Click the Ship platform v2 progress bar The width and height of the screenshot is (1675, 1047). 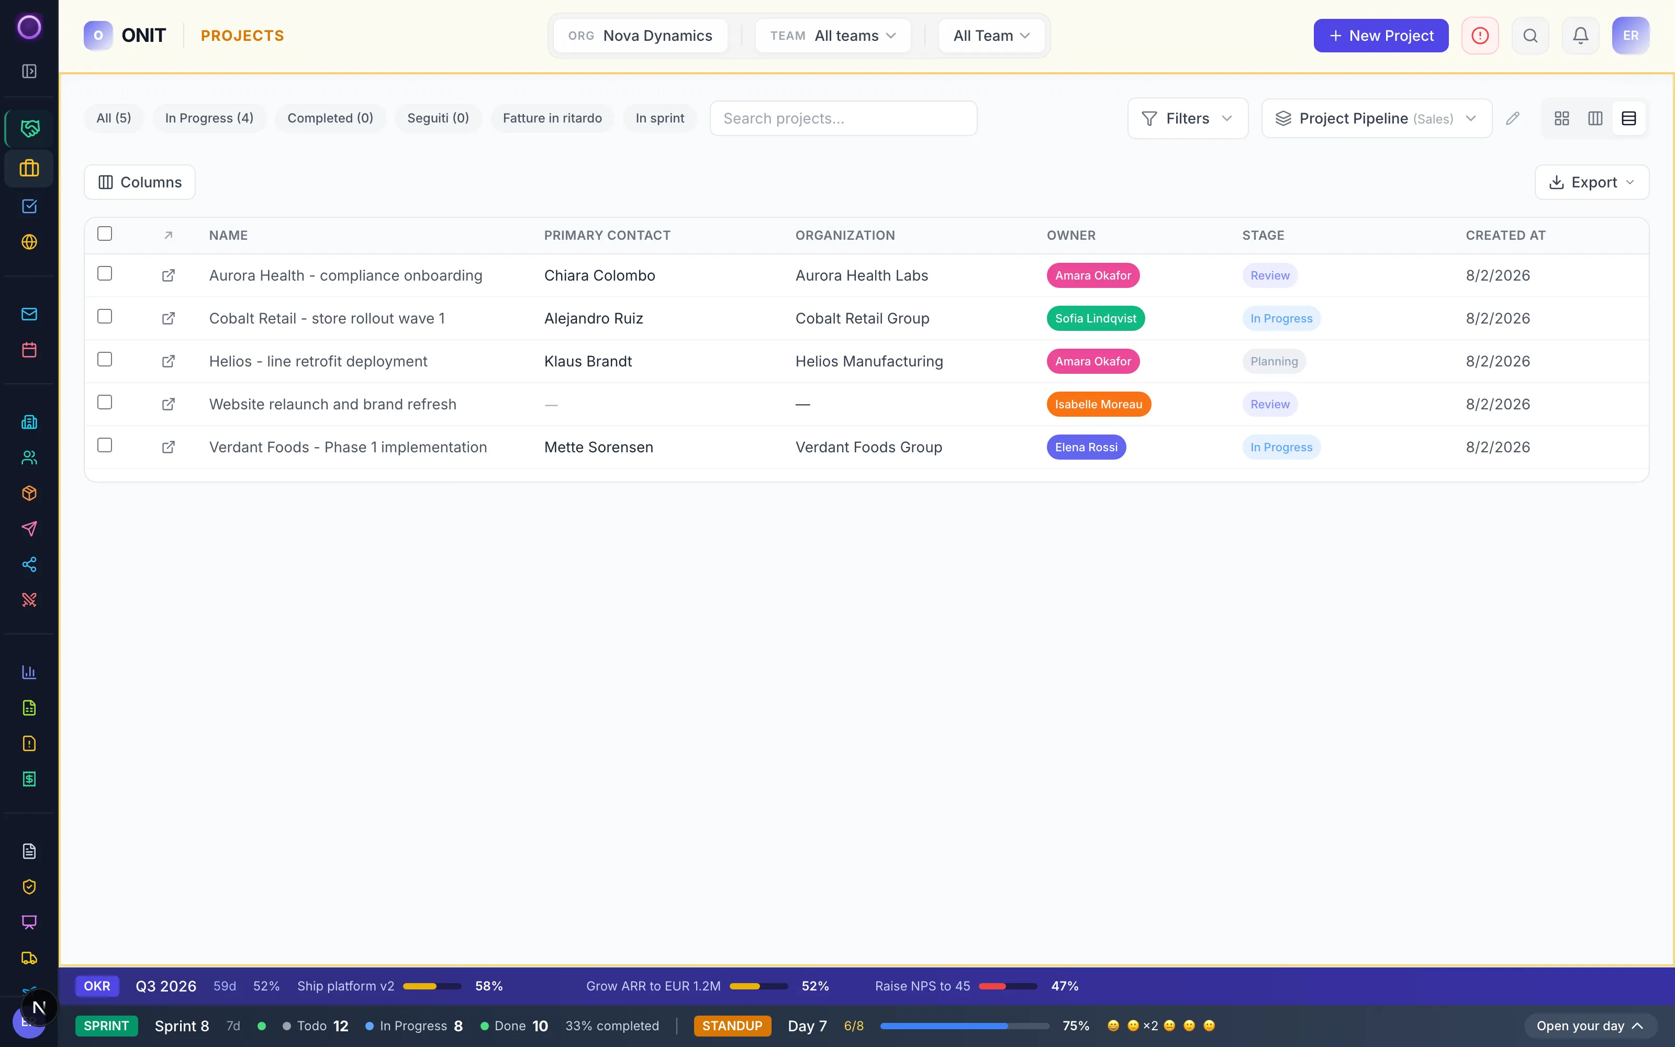click(432, 986)
